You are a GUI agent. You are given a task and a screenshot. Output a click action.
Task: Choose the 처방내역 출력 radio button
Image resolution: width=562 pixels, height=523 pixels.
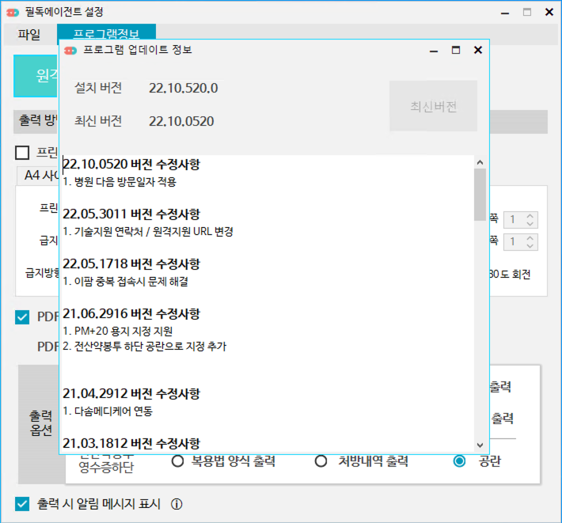coord(321,461)
